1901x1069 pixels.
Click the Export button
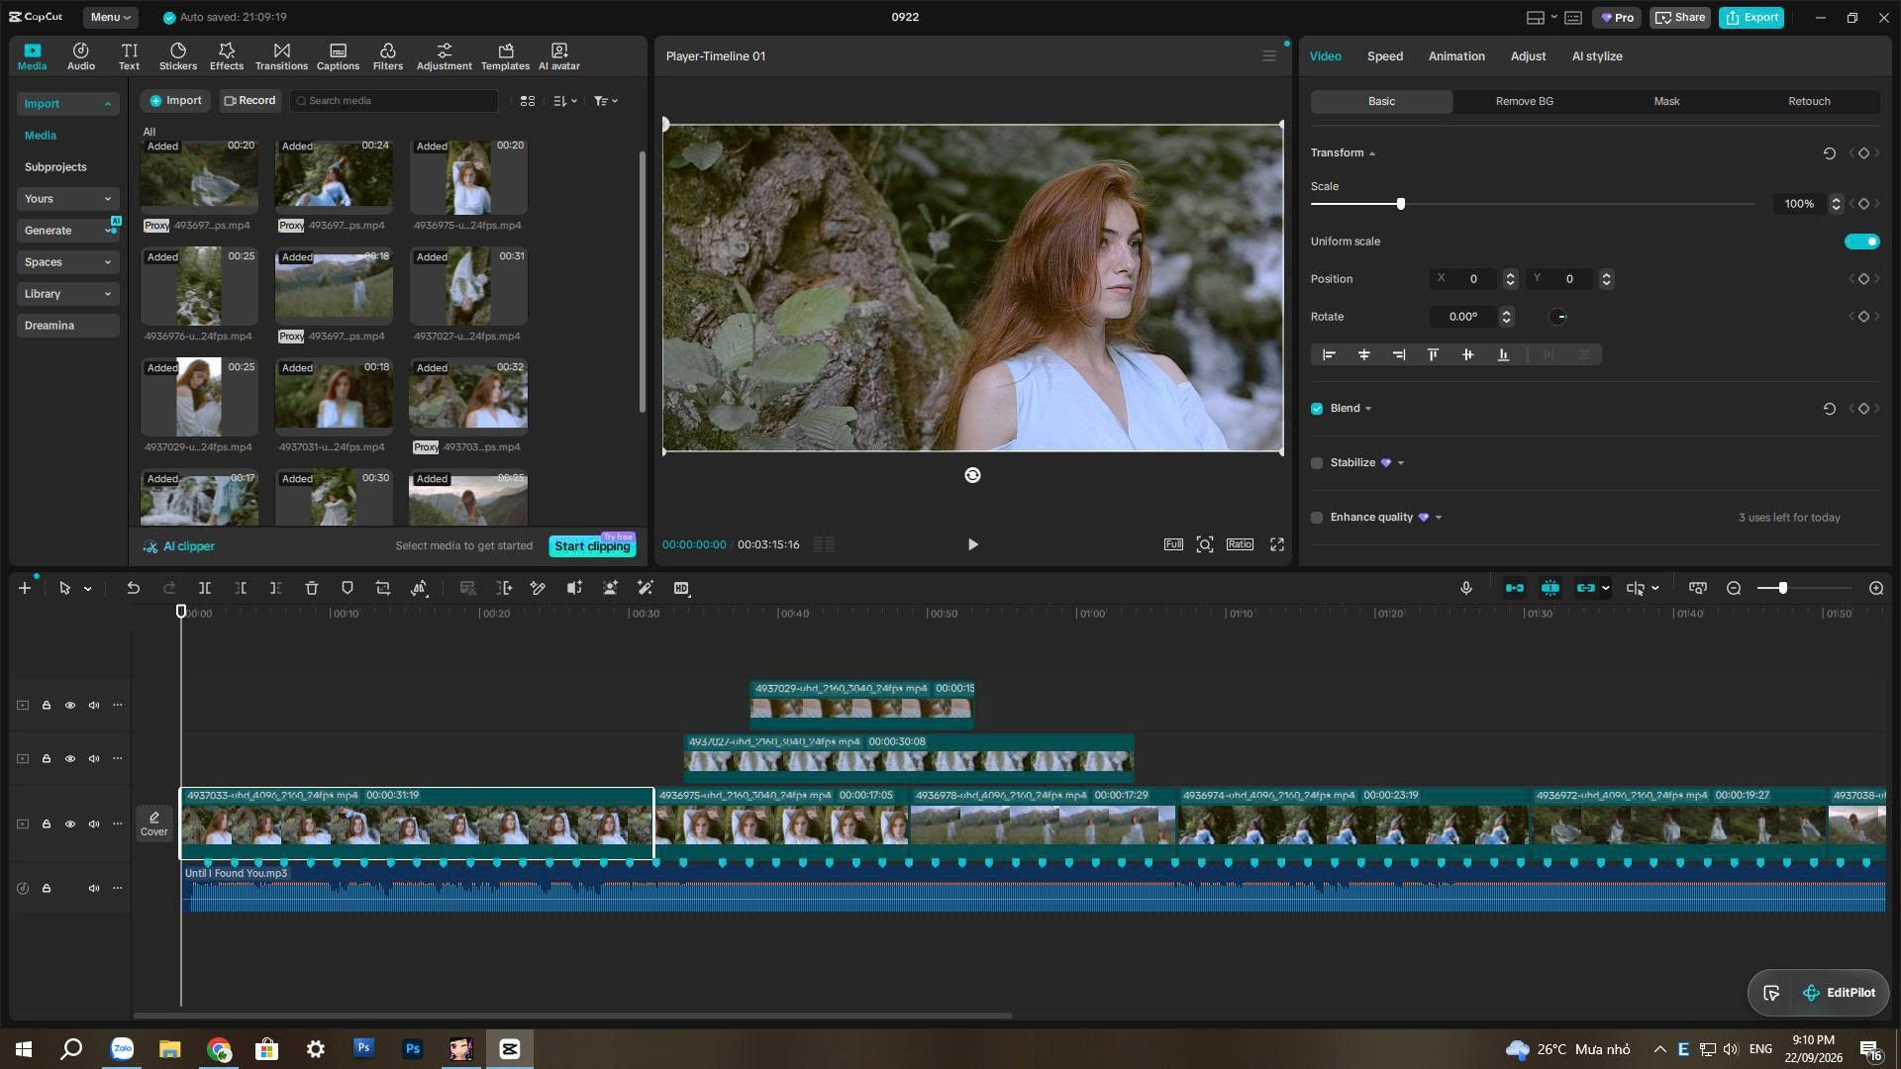pos(1751,17)
